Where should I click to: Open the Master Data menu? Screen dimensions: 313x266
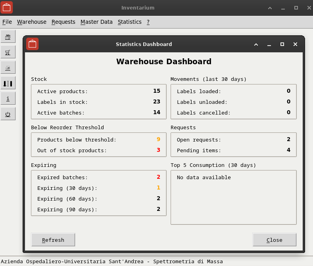[x=96, y=22]
